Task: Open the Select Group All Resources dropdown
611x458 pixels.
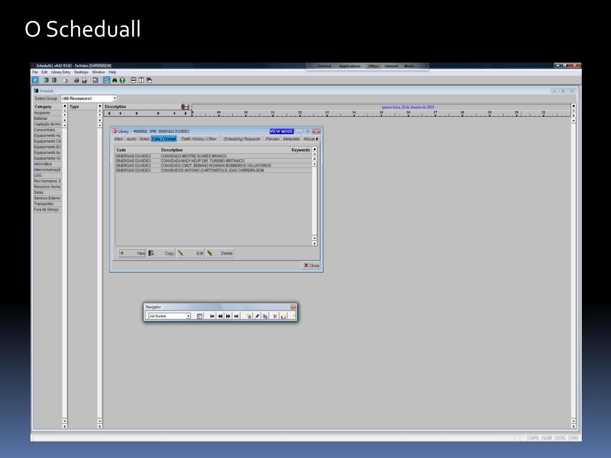Action: (x=115, y=98)
